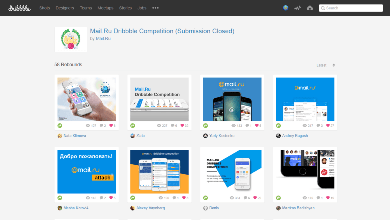
Task: Open Nata Klimova's profile link
Action: pos(75,136)
